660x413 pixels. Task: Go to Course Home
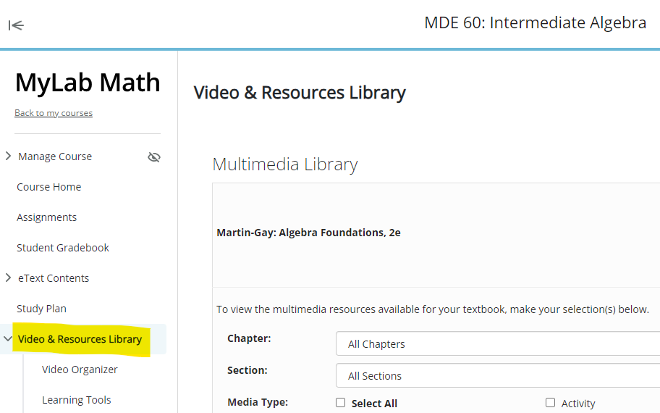pyautogui.click(x=48, y=187)
